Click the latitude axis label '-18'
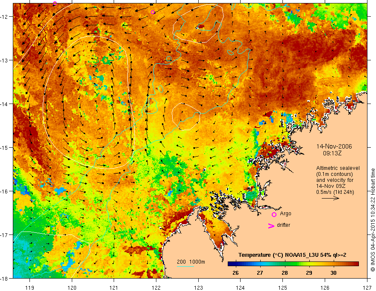The width and height of the screenshot is (376, 291). [4, 278]
